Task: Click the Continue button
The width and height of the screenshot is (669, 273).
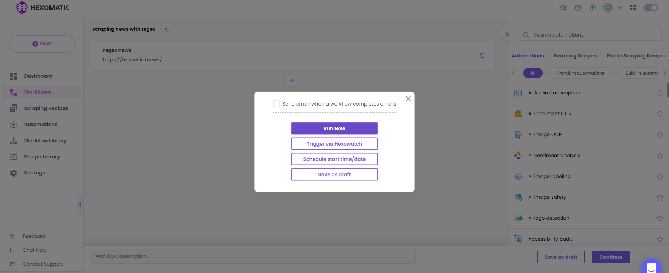Action: (x=610, y=257)
